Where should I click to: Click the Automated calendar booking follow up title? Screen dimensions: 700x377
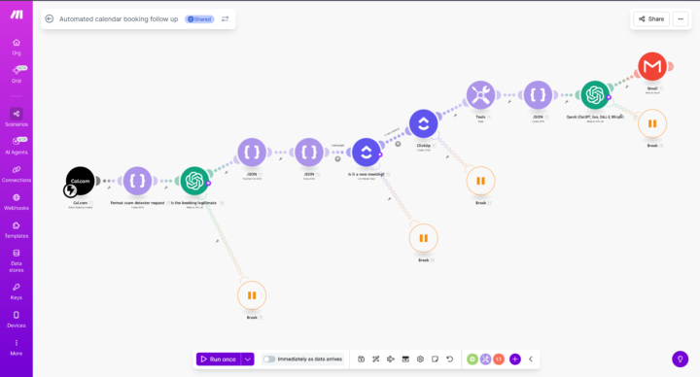[x=119, y=18]
